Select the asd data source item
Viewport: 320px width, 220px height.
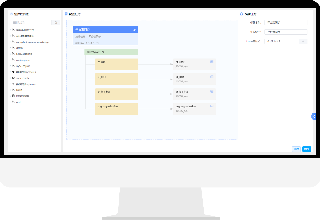[19, 102]
